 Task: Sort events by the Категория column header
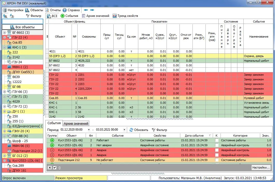click(x=240, y=136)
